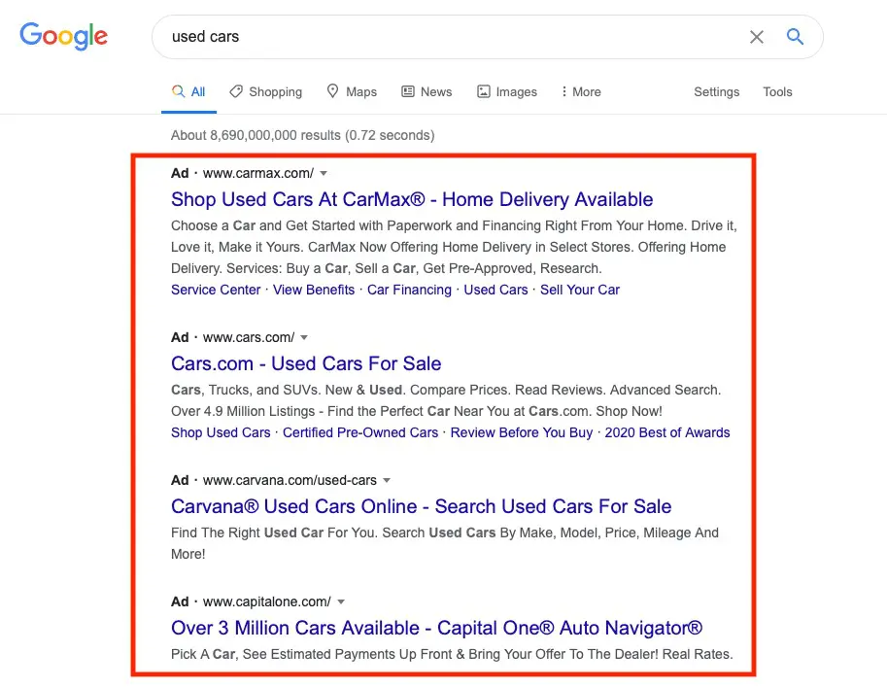Click the Shopping price-tag icon
Viewport: 887px width, 687px height.
tap(235, 91)
